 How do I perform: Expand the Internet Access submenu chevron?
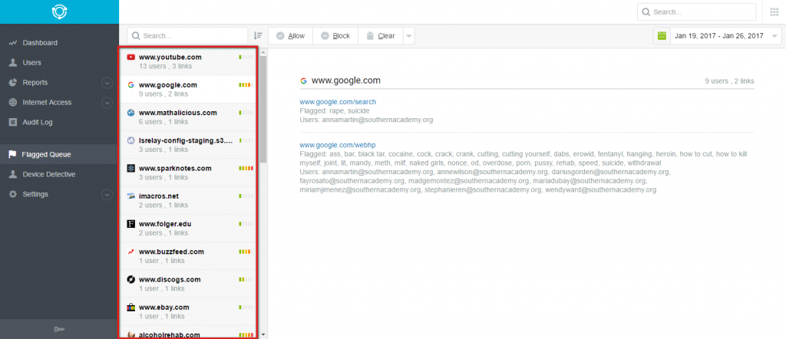tap(107, 102)
